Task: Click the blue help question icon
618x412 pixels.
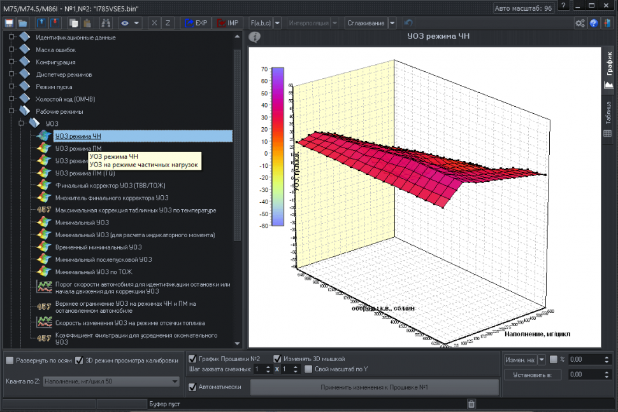Action: click(594, 23)
